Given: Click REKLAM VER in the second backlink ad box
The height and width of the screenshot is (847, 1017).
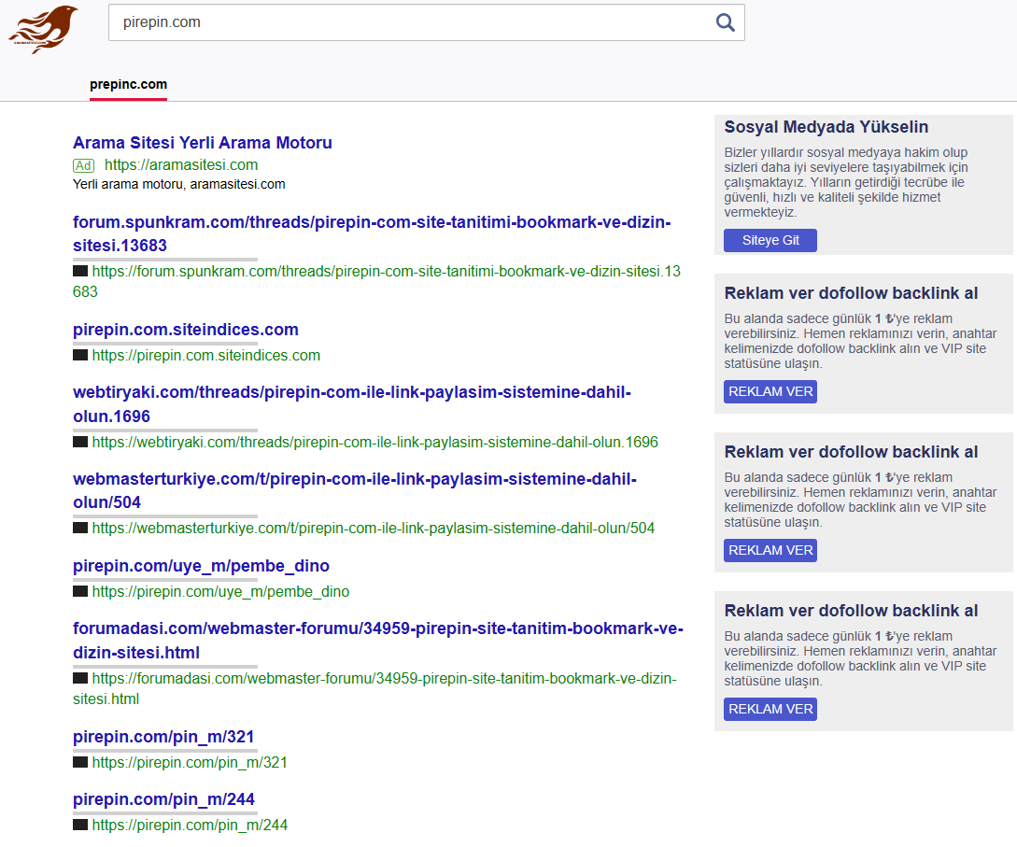Looking at the screenshot, I should coord(770,551).
